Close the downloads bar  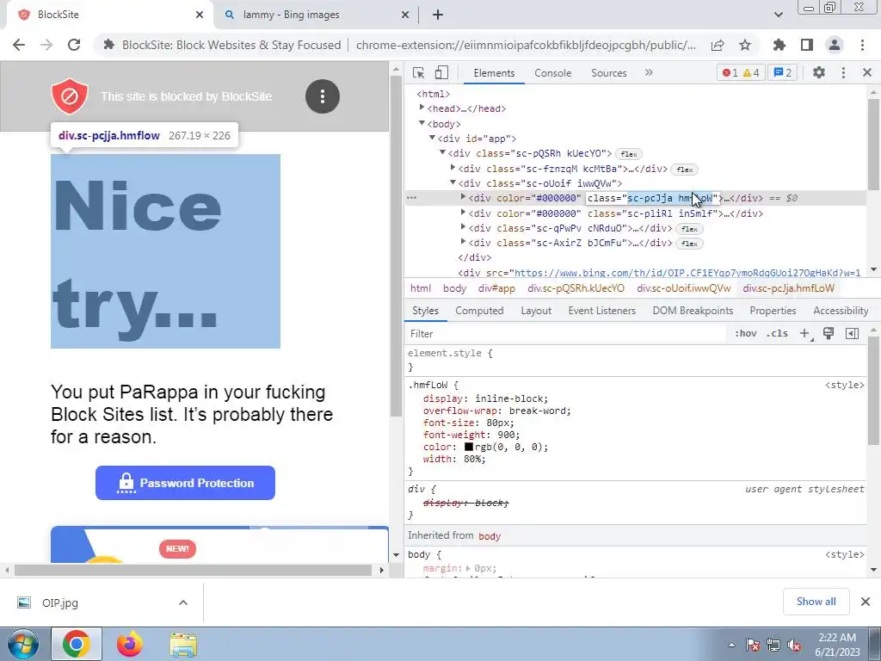pos(866,602)
